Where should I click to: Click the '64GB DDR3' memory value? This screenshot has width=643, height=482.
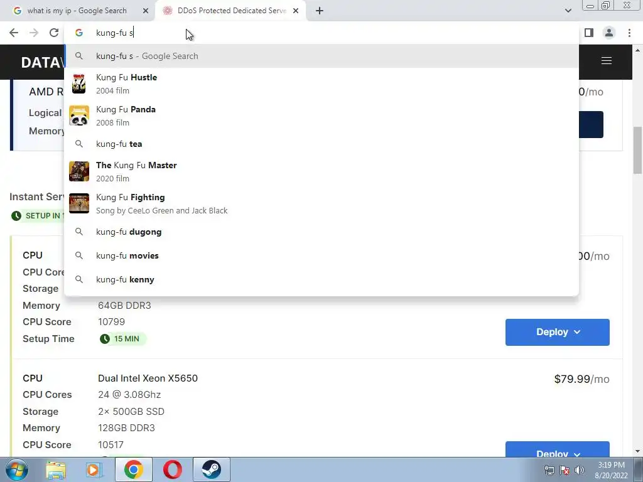pos(124,306)
